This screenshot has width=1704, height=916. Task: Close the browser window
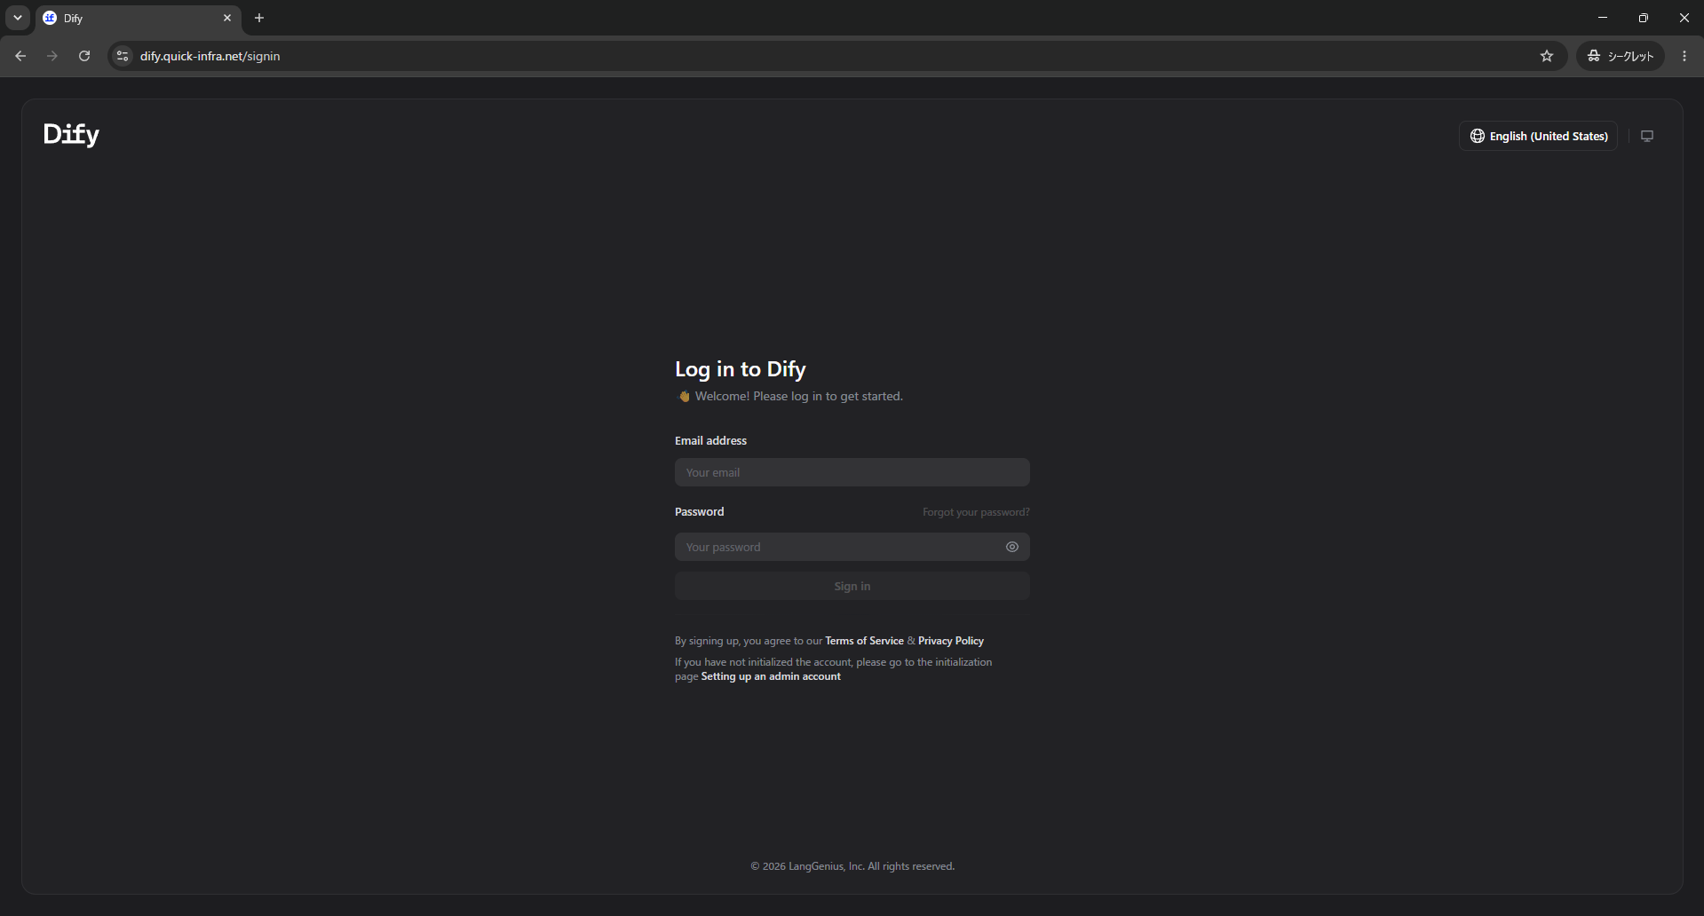(x=1684, y=18)
